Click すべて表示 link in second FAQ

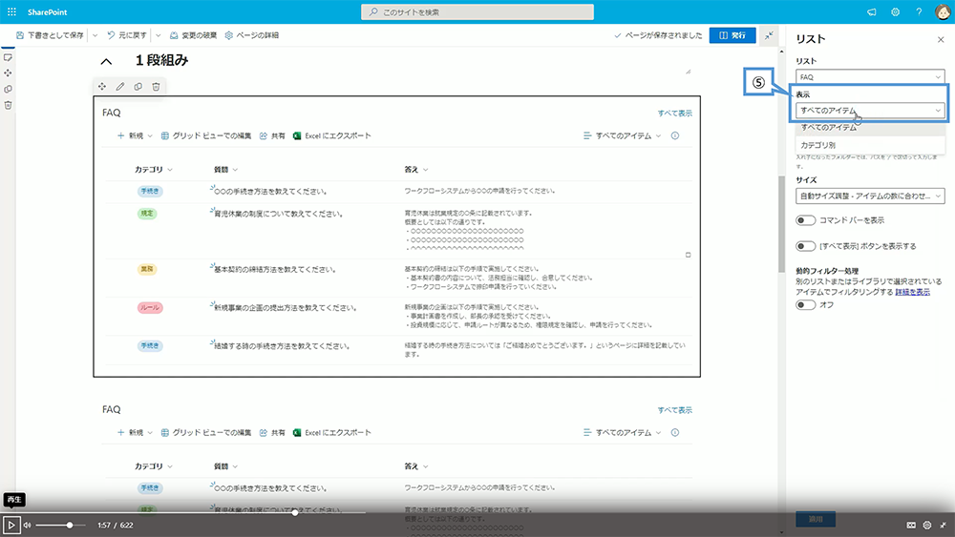(x=674, y=410)
